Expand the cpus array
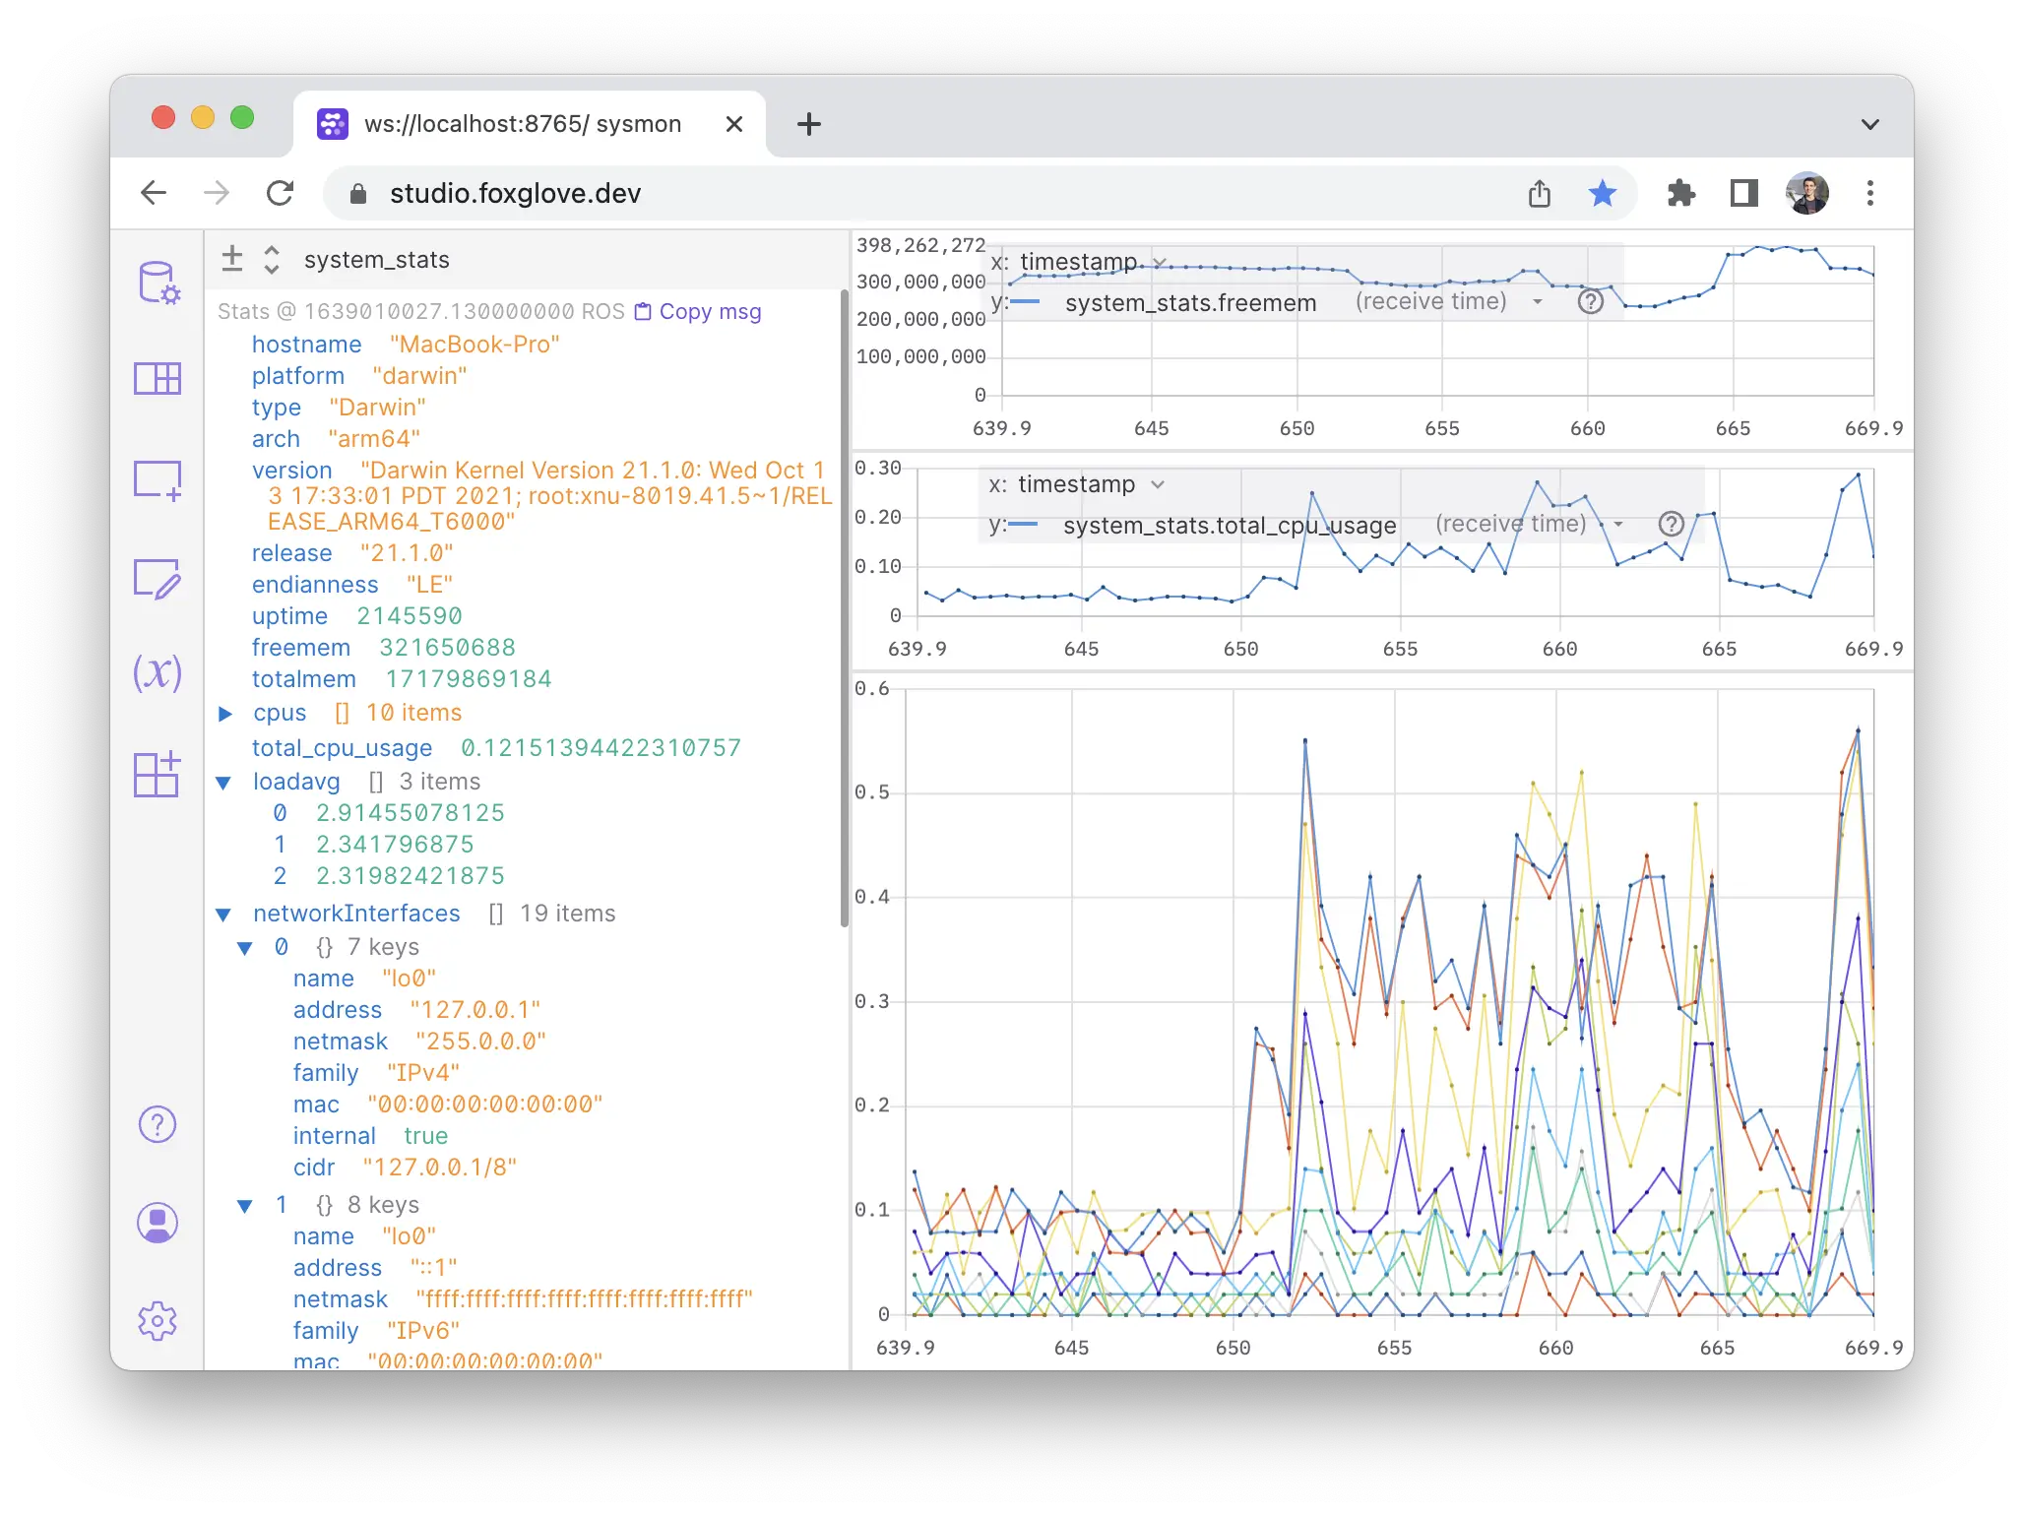 click(x=225, y=713)
